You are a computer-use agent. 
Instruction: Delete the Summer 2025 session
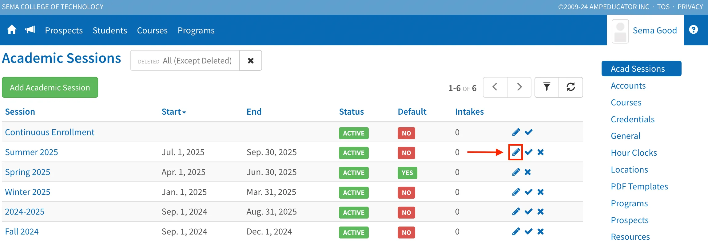tap(540, 152)
